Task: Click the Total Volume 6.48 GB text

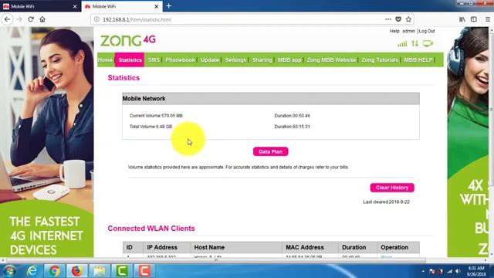Action: point(151,127)
